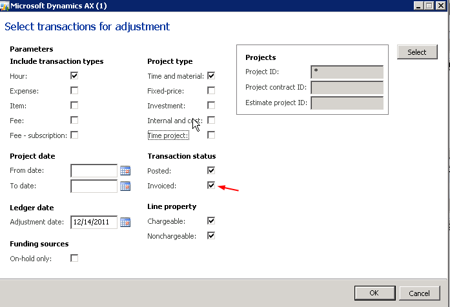Click the Dynamics AX title bar icon
The width and height of the screenshot is (450, 307).
click(x=5, y=6)
